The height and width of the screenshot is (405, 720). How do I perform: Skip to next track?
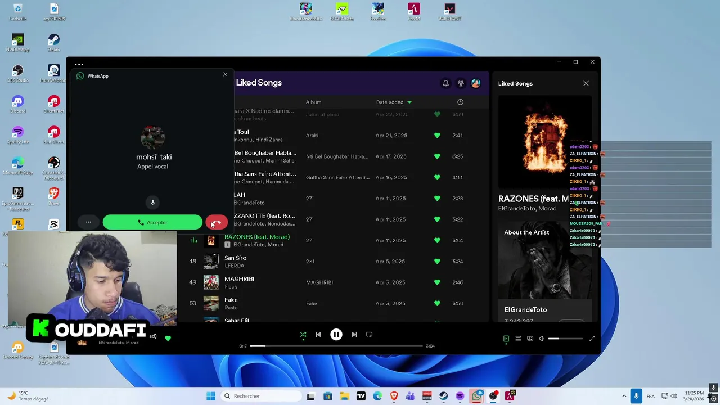[354, 335]
